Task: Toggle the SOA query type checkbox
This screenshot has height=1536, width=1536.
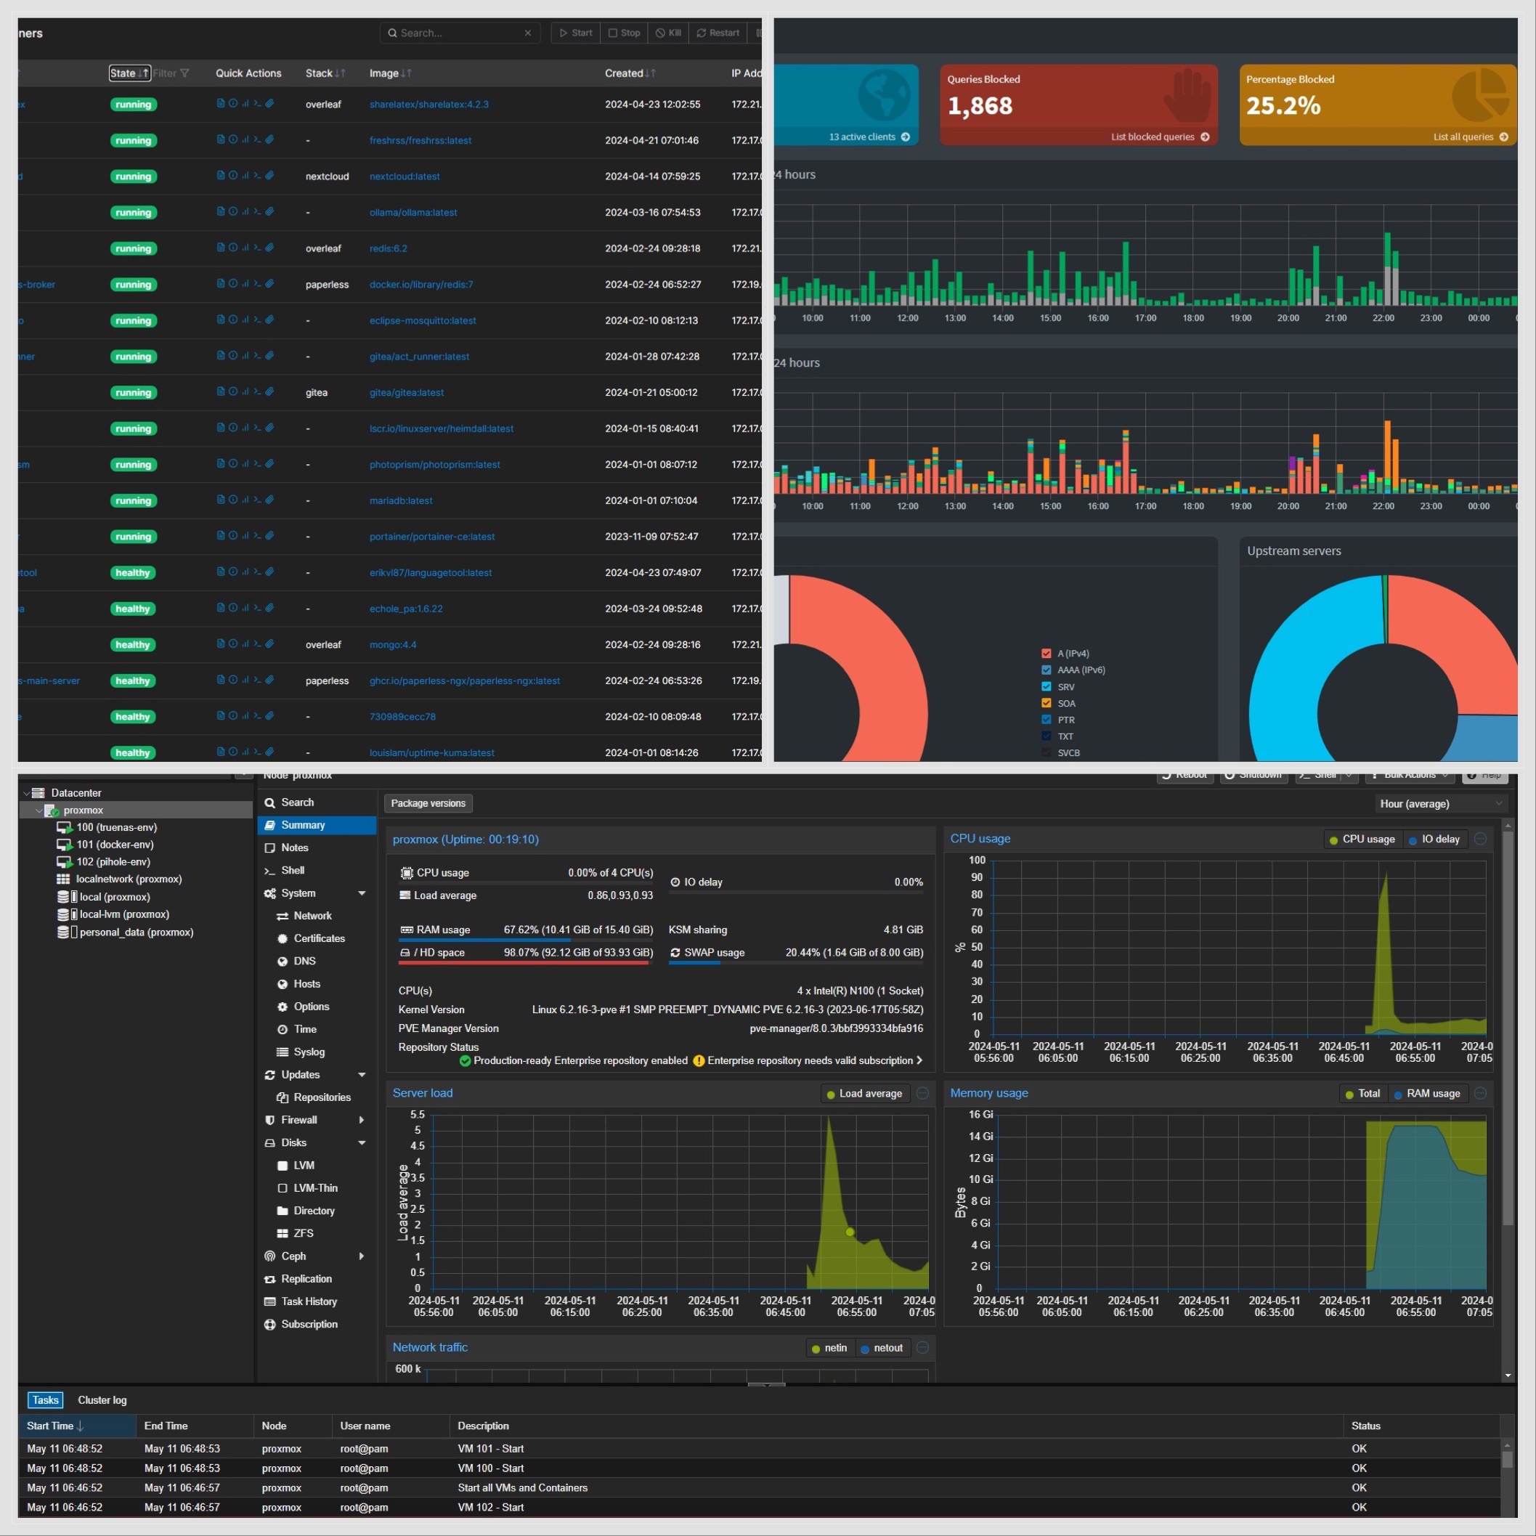Action: pos(1047,703)
